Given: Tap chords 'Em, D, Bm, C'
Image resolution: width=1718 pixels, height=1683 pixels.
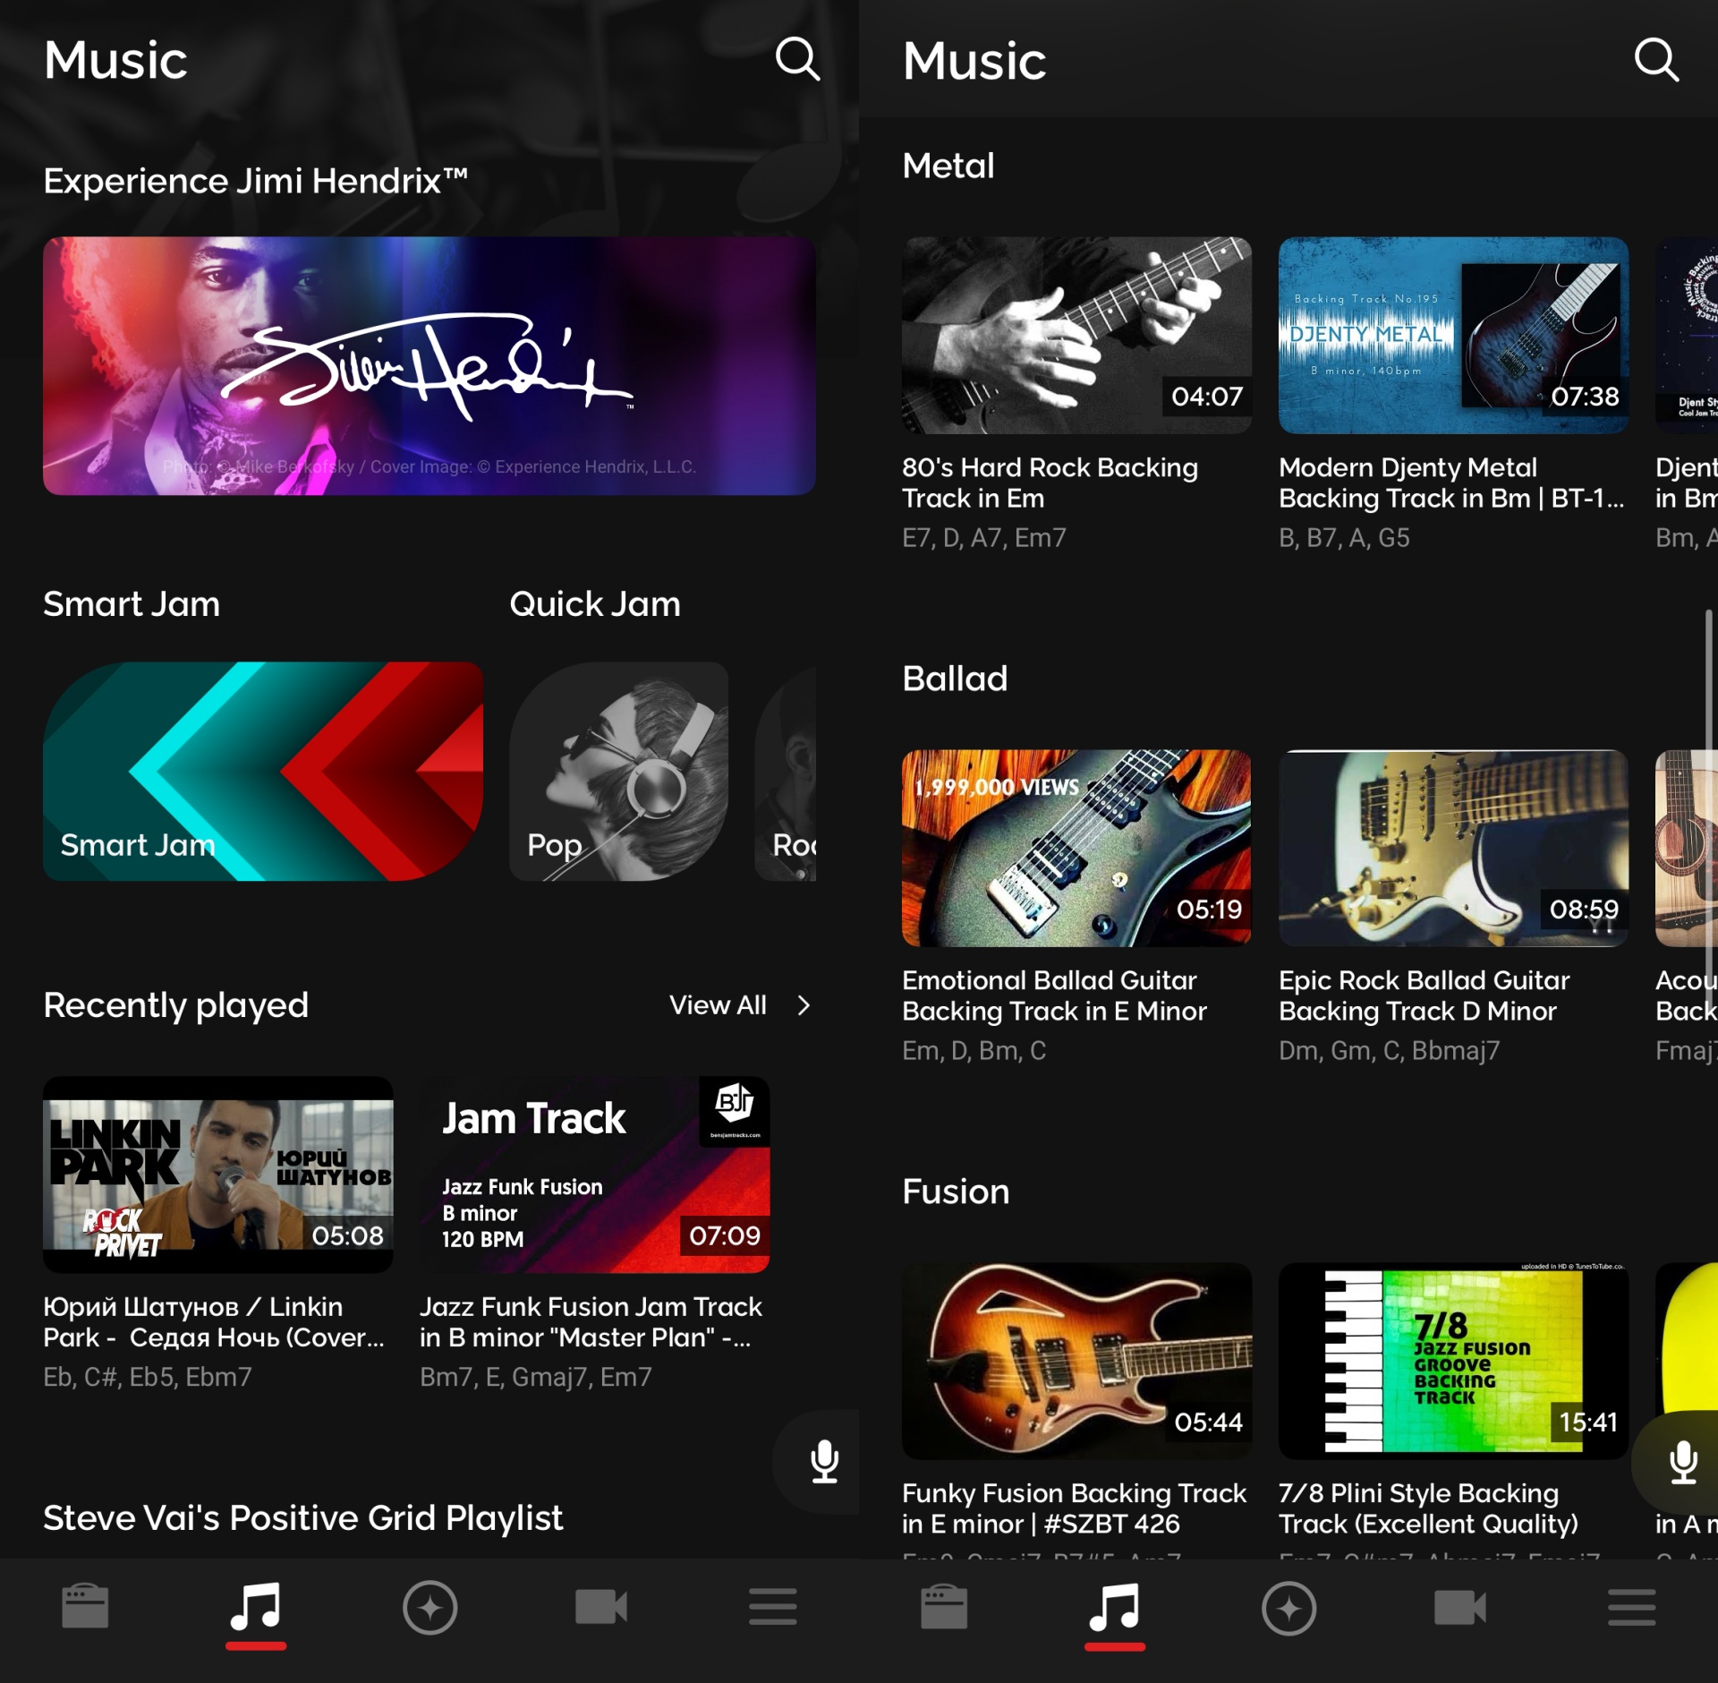Looking at the screenshot, I should click(974, 1050).
